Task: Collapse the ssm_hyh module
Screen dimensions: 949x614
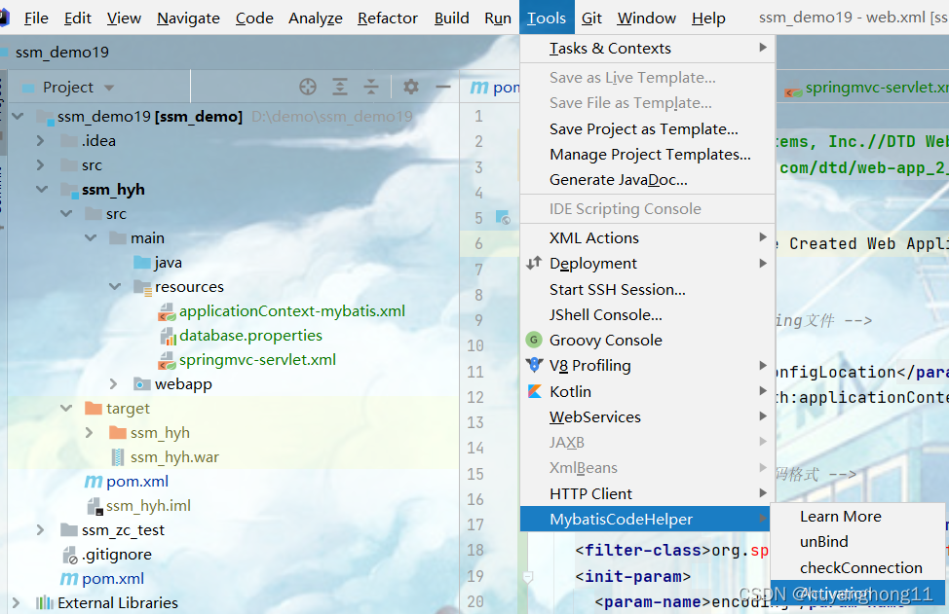Action: pyautogui.click(x=42, y=189)
